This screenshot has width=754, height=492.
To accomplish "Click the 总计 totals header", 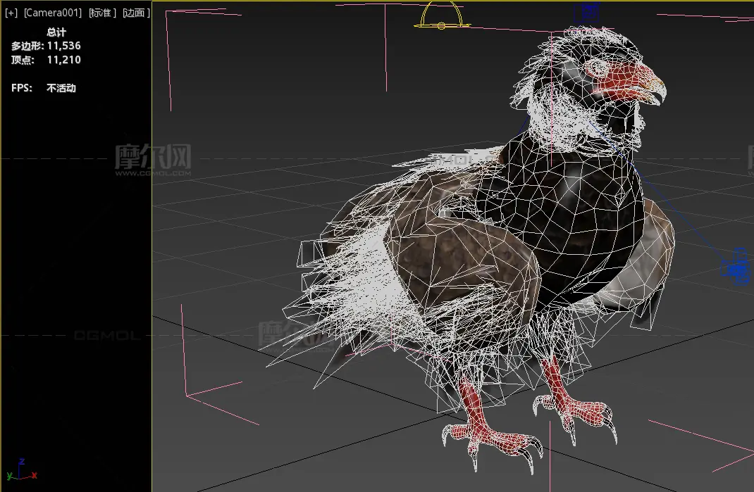I will 56,32.
